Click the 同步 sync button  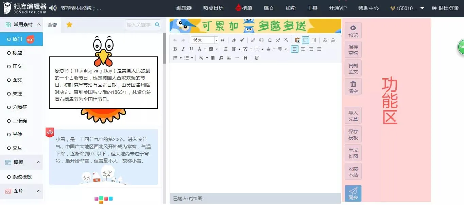[x=353, y=193]
